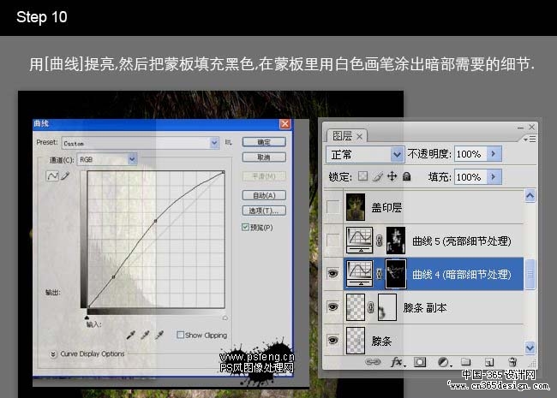557x398 pixels.
Task: Open the layers panel flyout menu
Action: [530, 140]
